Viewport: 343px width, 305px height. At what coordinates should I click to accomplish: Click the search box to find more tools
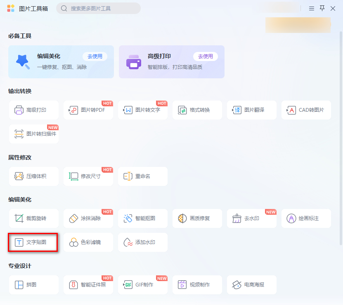pyautogui.click(x=98, y=8)
